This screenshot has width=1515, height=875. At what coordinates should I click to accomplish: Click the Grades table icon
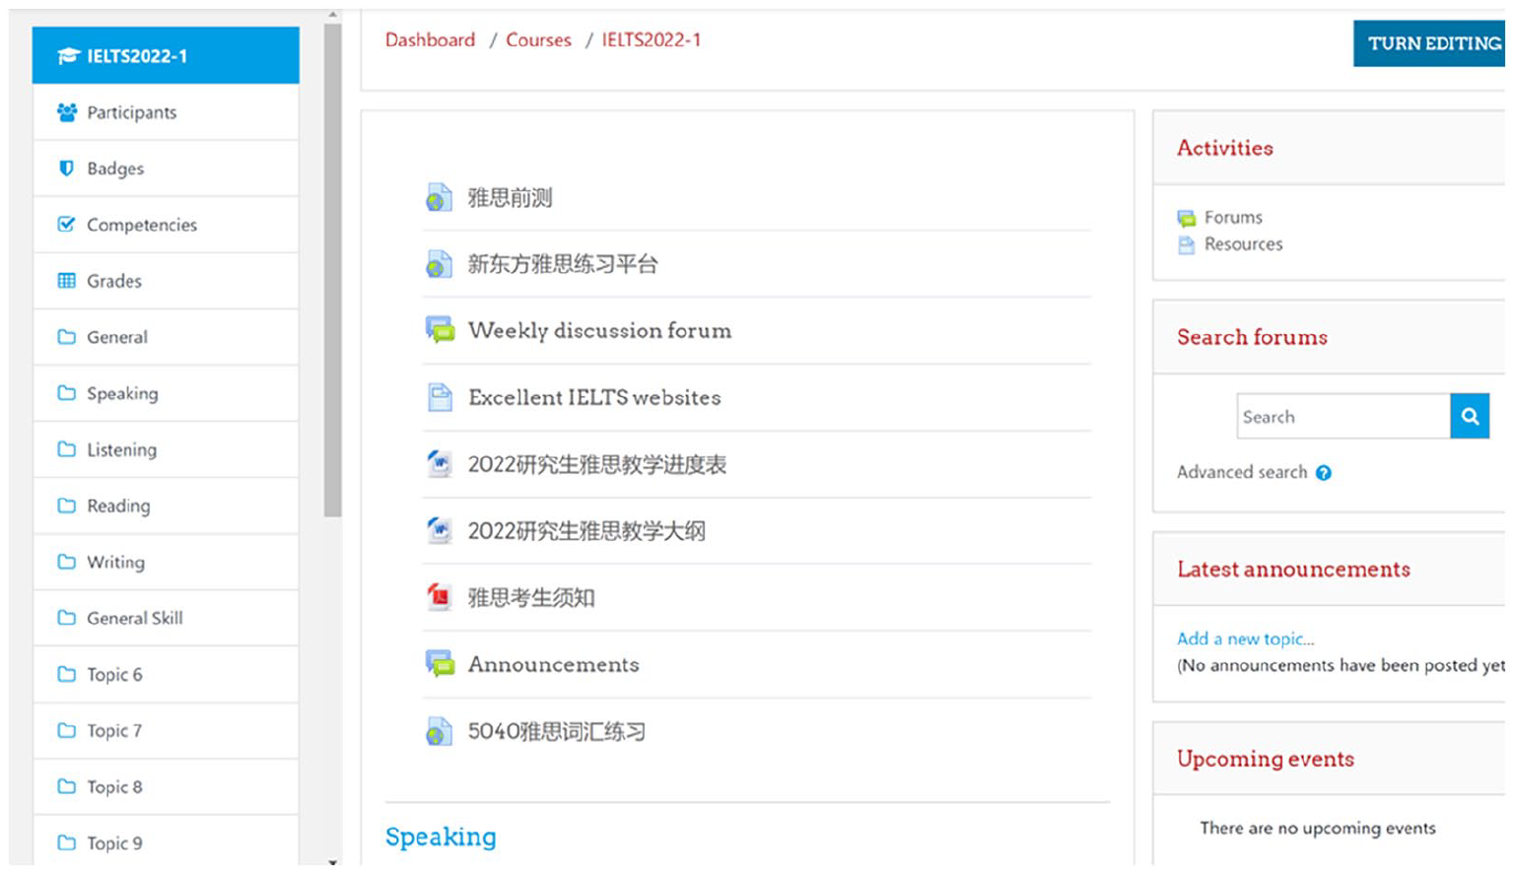click(x=66, y=281)
